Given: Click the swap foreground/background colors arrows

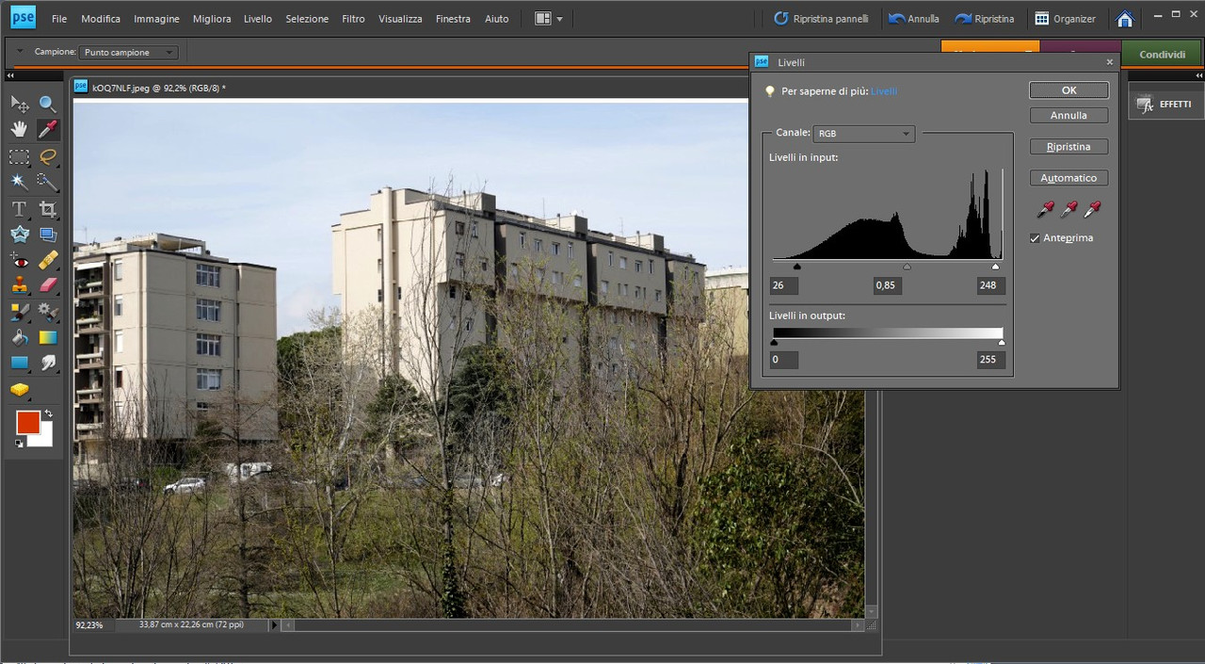Looking at the screenshot, I should [49, 413].
